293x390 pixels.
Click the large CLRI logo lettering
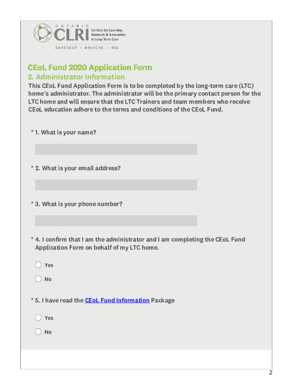tap(71, 35)
